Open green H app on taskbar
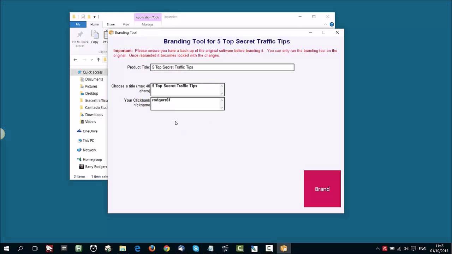Screen dimensions: 452x254 click(x=78, y=248)
